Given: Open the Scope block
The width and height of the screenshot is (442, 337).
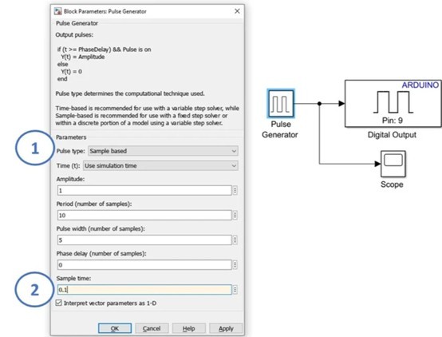Looking at the screenshot, I should click(393, 164).
